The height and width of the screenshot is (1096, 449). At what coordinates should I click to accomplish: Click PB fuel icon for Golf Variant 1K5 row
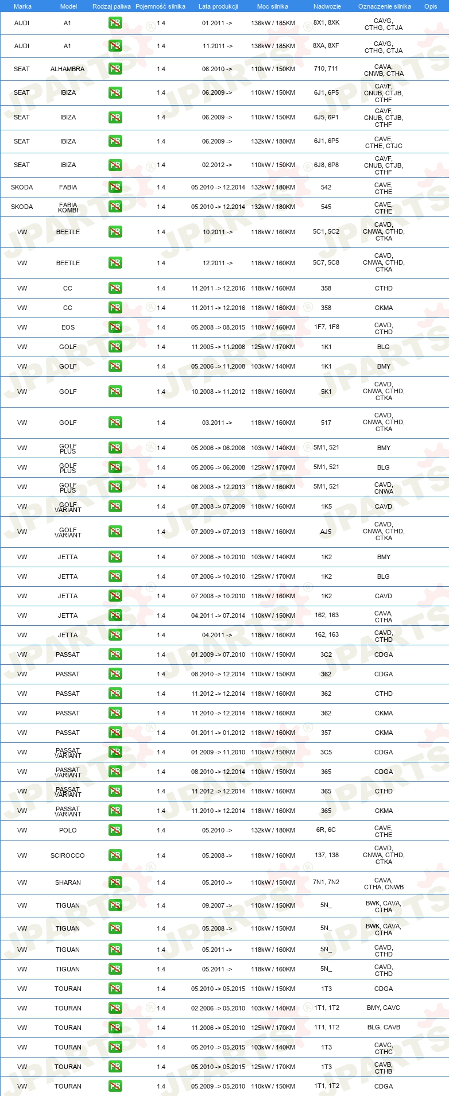tap(115, 506)
